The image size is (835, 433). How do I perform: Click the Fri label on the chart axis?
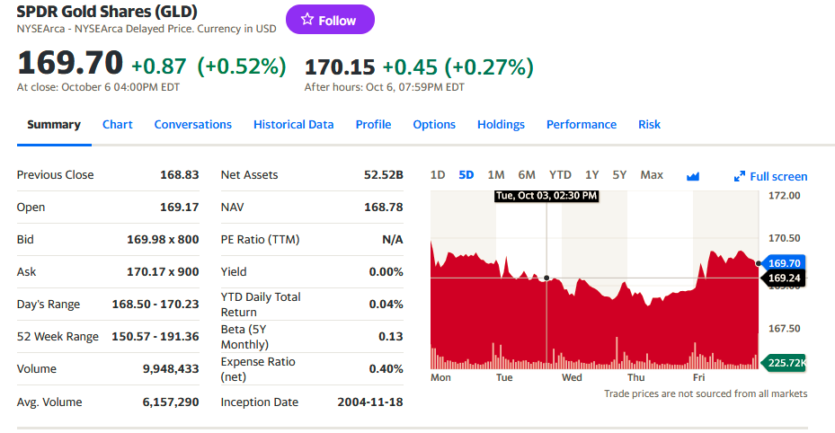(x=698, y=377)
